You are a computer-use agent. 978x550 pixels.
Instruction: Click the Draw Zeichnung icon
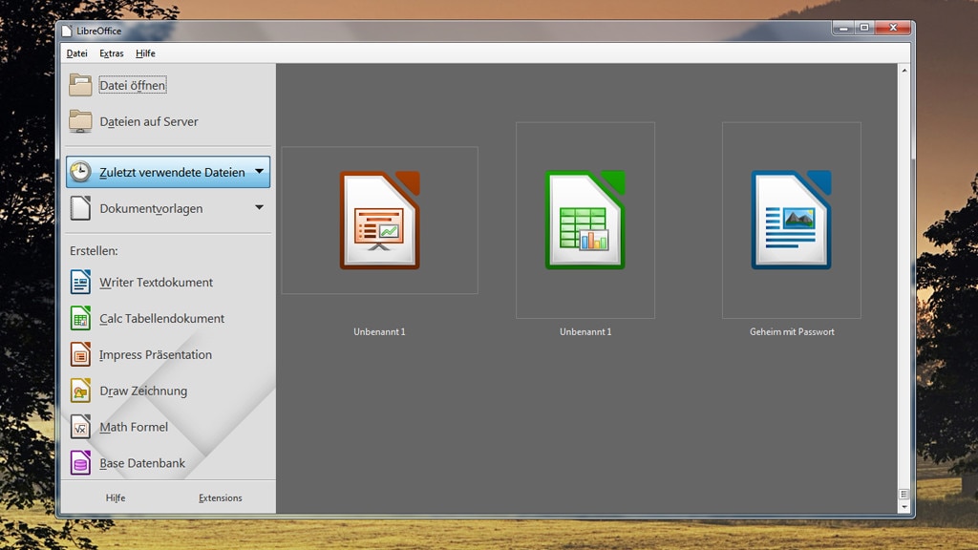(x=80, y=391)
